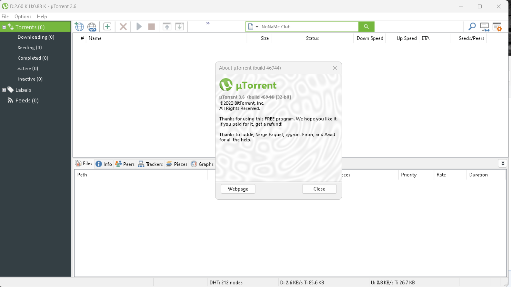This screenshot has width=511, height=287.
Task: Collapse the Torrents tree node
Action: [x=4, y=27]
